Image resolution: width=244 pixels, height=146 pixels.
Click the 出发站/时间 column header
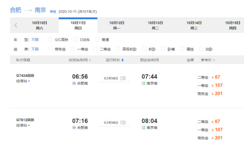[x=78, y=60]
